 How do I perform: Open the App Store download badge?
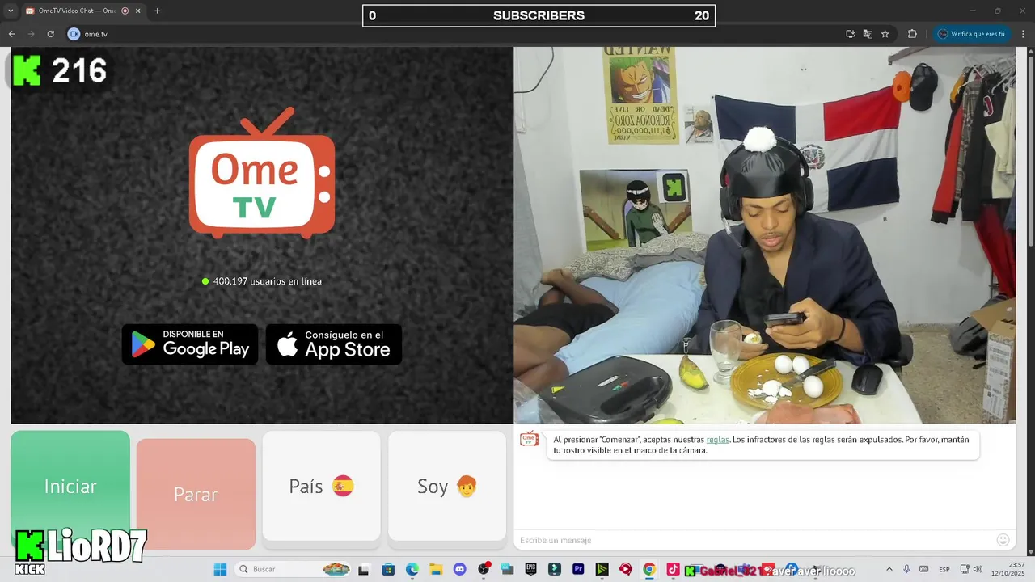pyautogui.click(x=334, y=344)
